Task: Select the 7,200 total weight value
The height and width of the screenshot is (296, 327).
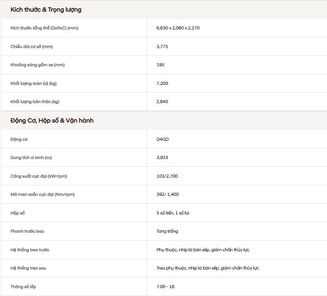Action: (x=162, y=83)
